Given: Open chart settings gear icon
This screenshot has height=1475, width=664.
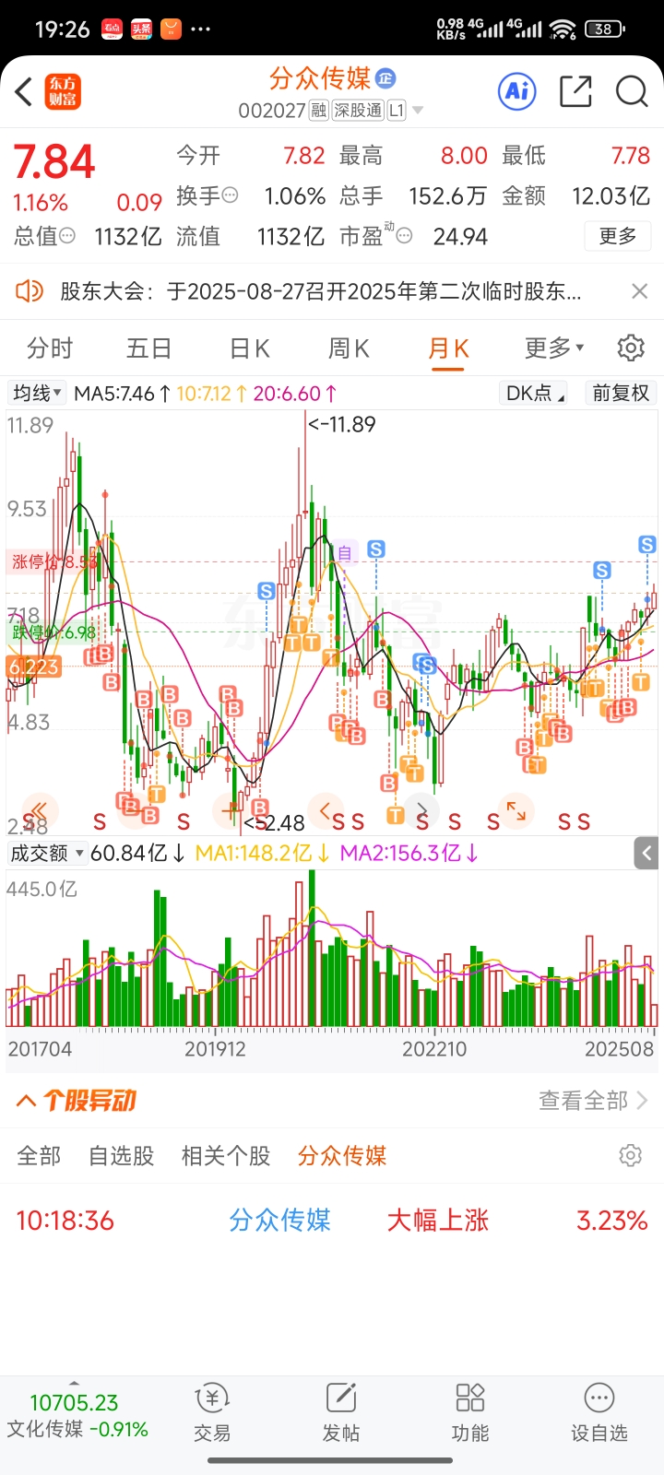Looking at the screenshot, I should point(631,348).
